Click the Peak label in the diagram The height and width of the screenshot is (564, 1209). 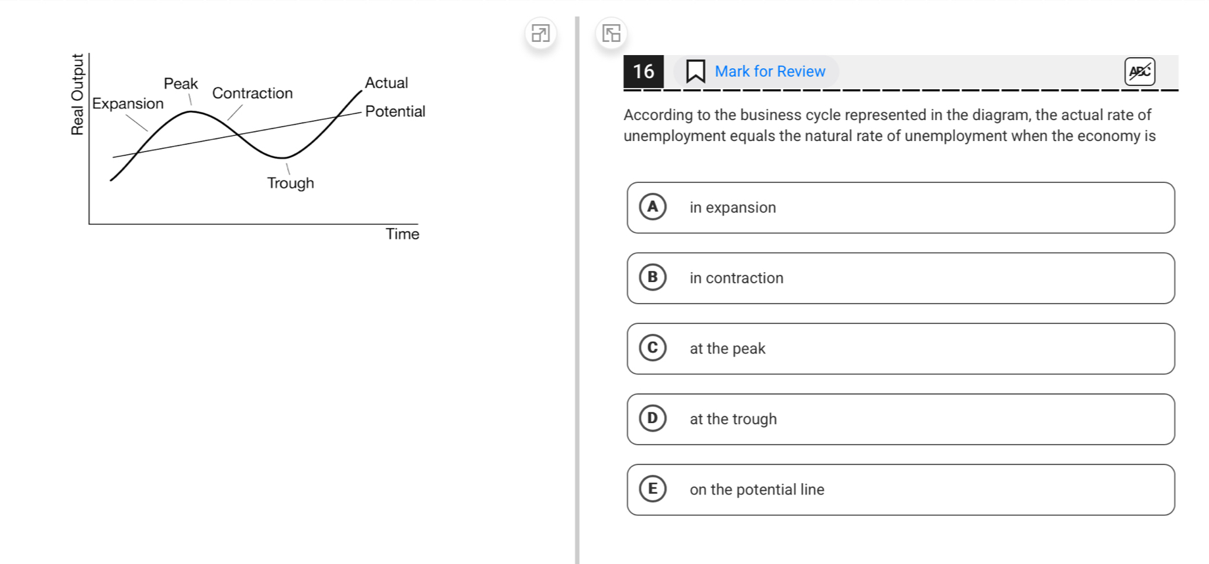coord(181,84)
